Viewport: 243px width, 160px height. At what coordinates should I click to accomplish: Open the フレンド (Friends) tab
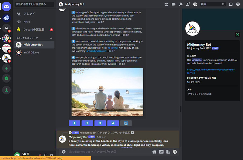(x=29, y=14)
